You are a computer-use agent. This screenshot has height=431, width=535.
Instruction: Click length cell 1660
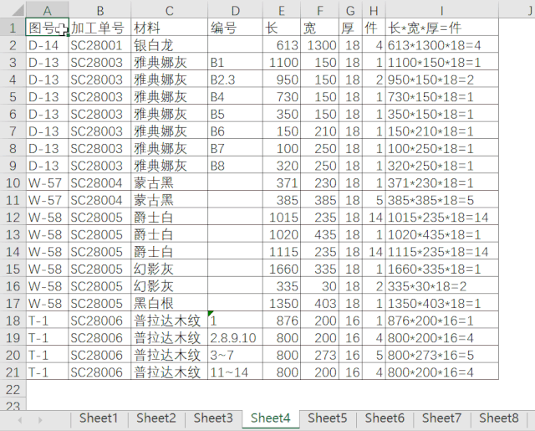tap(282, 269)
